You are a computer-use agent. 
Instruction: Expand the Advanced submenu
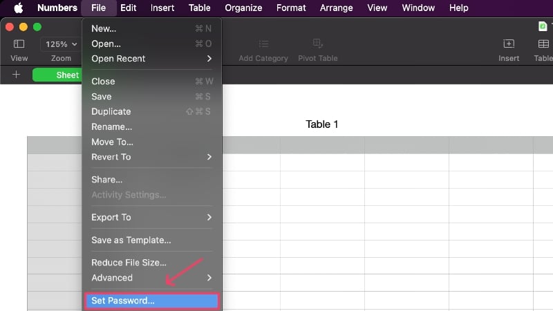coord(151,278)
